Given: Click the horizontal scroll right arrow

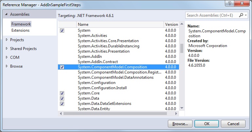Looking at the screenshot, I should point(176,114).
